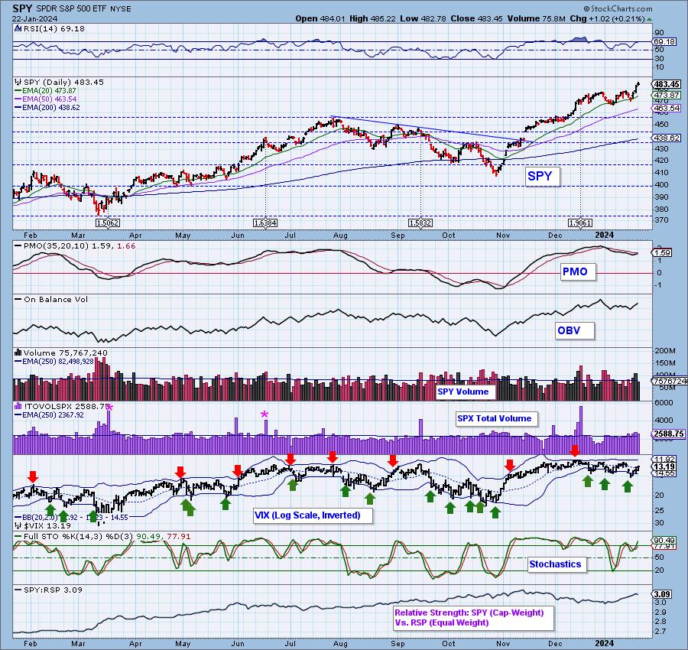Click the SPDR S&P 500 ETF name
The image size is (688, 650).
click(x=70, y=8)
